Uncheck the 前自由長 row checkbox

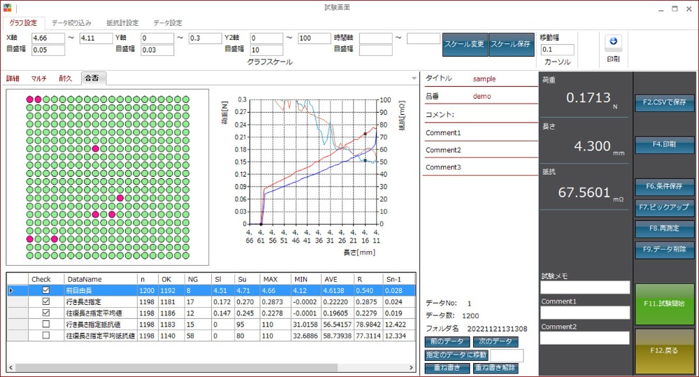(x=46, y=290)
